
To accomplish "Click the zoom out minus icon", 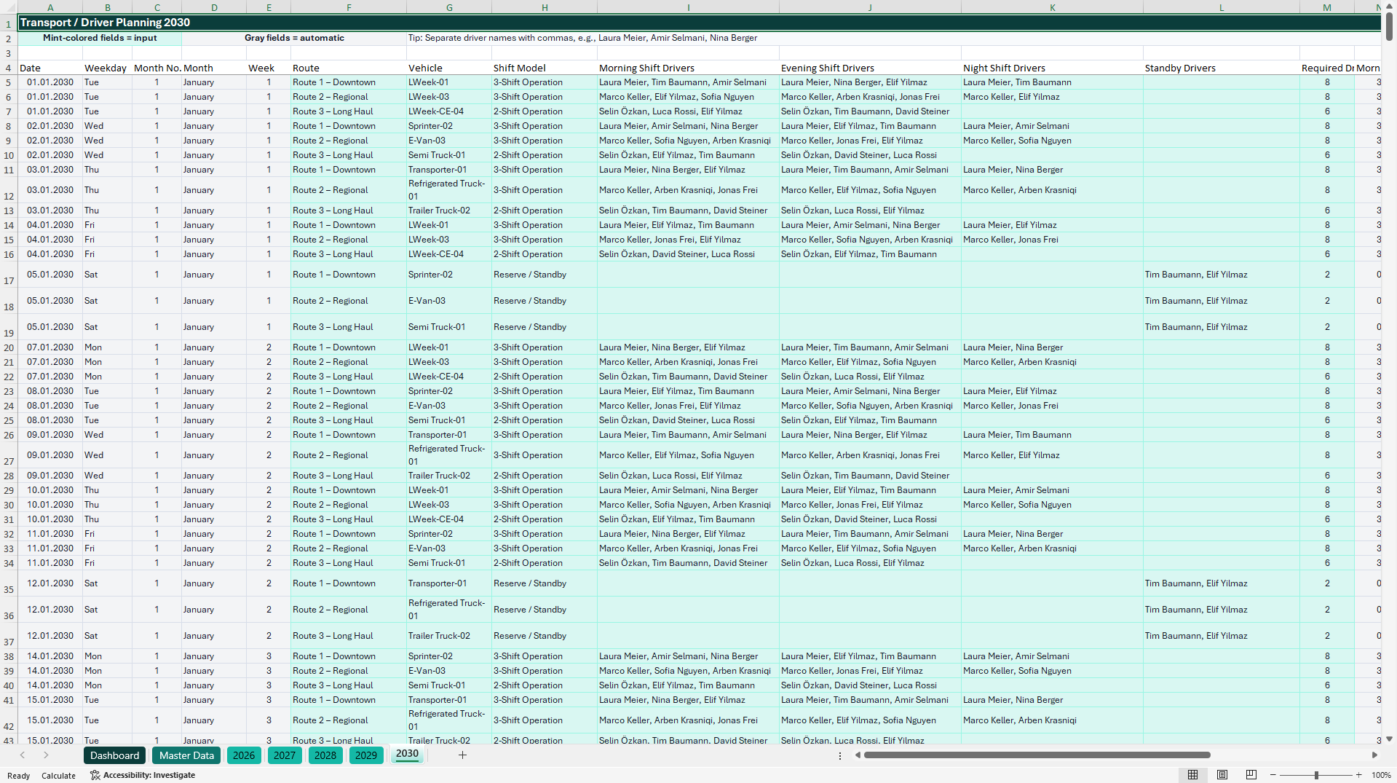I will coord(1273,775).
